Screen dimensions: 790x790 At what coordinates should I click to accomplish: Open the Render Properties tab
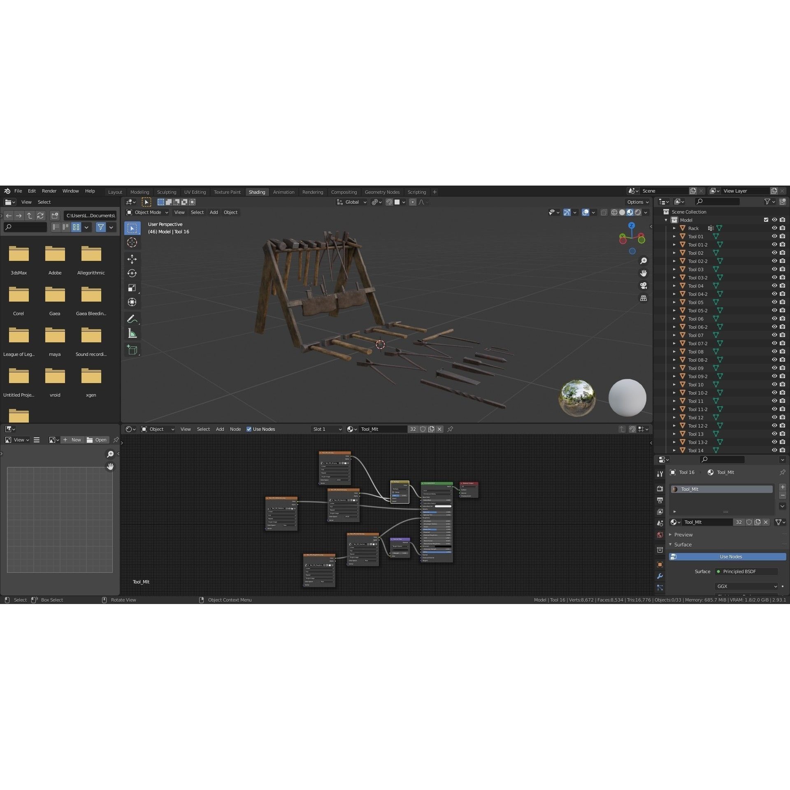coord(660,488)
